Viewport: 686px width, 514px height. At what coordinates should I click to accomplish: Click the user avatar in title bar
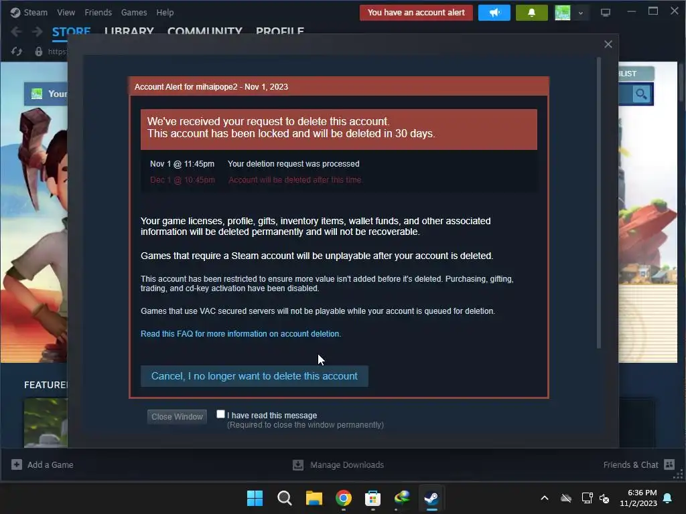[563, 13]
